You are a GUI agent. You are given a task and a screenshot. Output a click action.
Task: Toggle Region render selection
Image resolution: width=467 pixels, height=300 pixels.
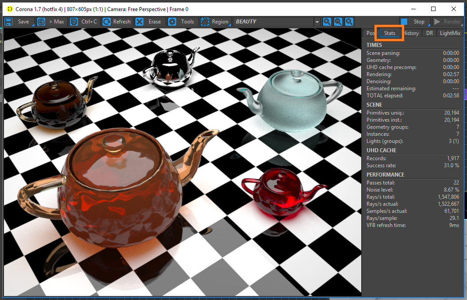pyautogui.click(x=215, y=22)
